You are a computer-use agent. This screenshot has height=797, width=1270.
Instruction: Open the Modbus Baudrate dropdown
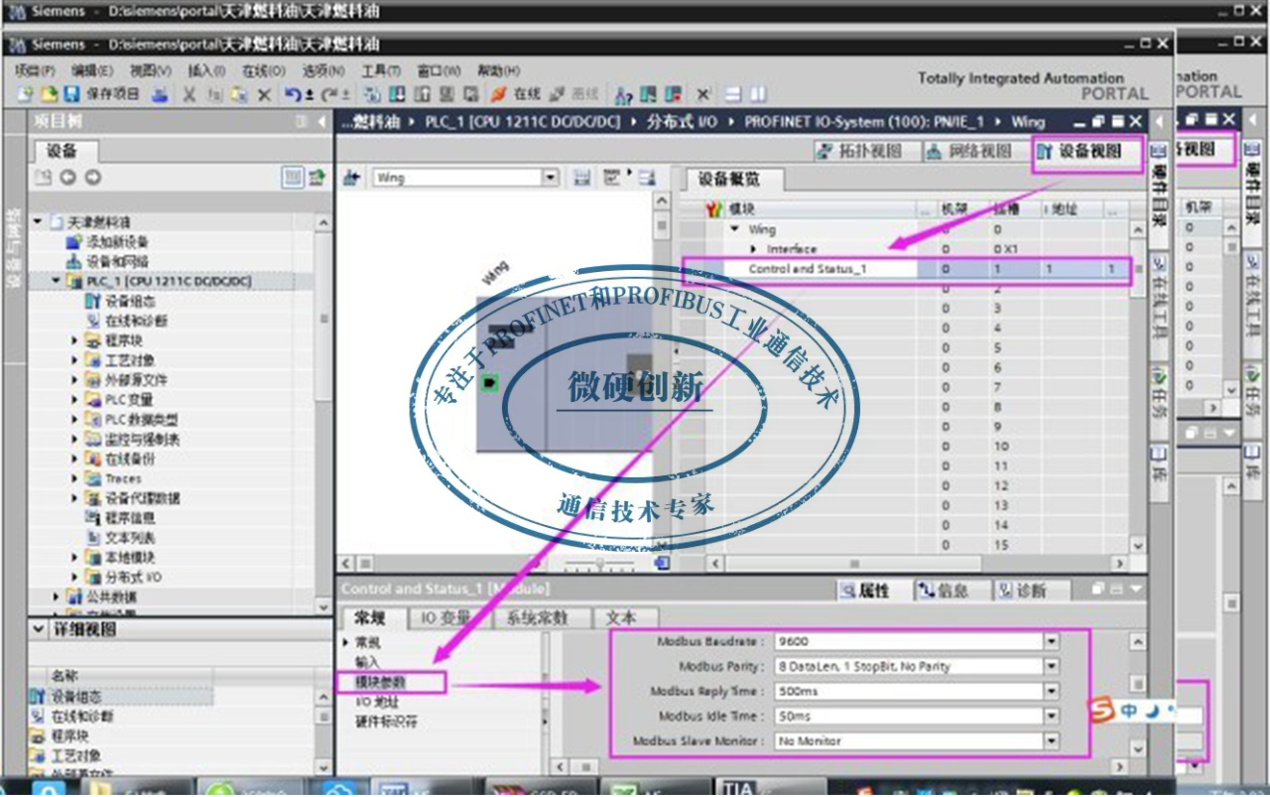[x=1052, y=642]
